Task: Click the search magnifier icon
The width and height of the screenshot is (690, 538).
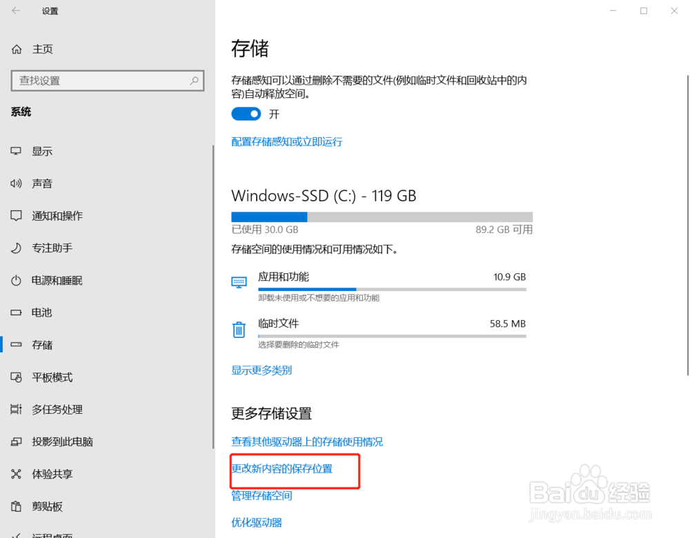Action: coord(194,81)
